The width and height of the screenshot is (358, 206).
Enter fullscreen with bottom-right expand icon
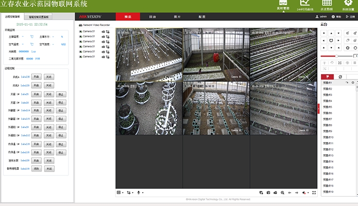314,192
